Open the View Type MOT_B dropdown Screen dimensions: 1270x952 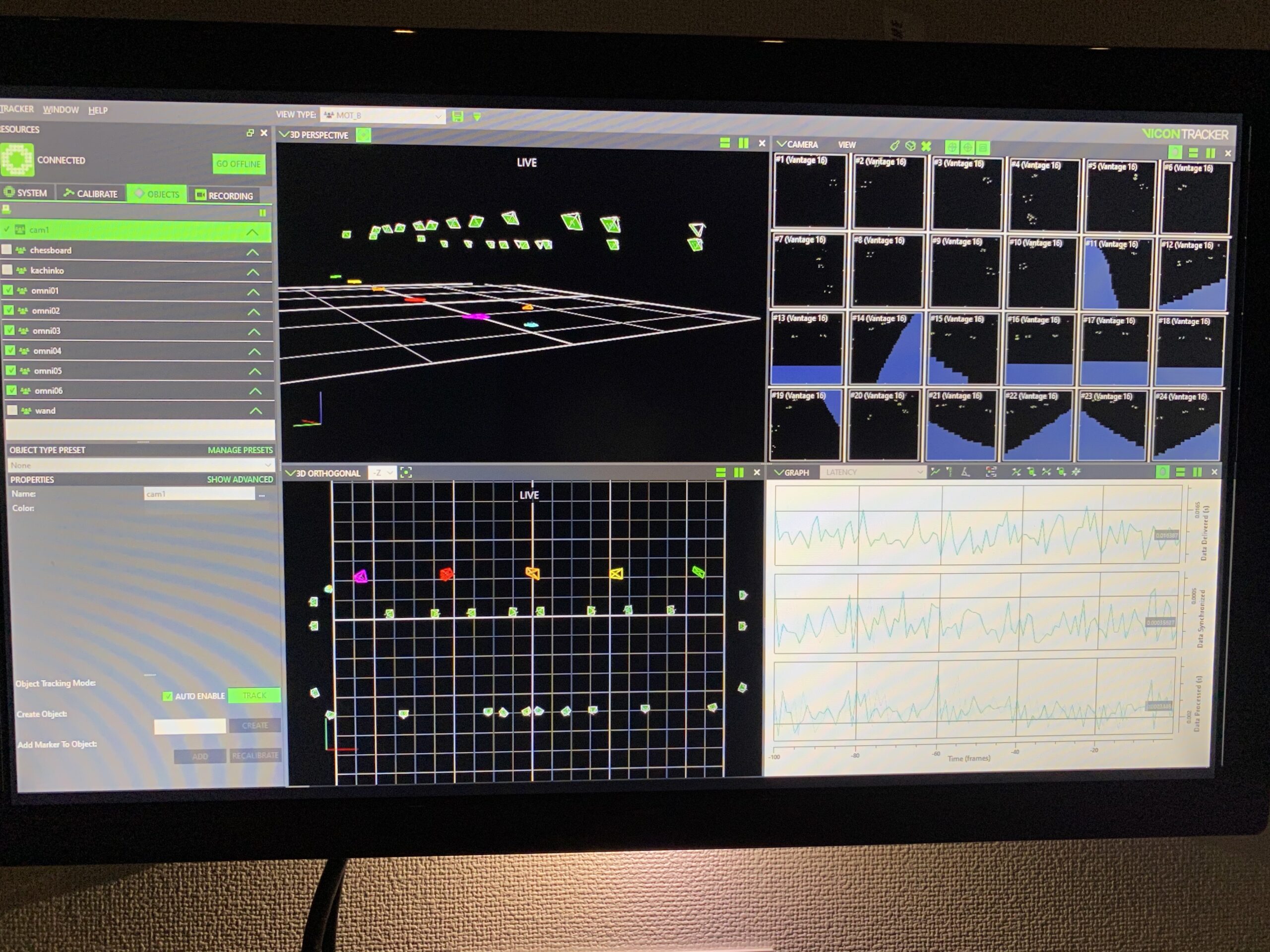point(382,116)
